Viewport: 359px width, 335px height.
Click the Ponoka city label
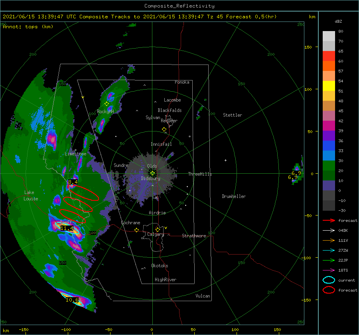pos(182,82)
